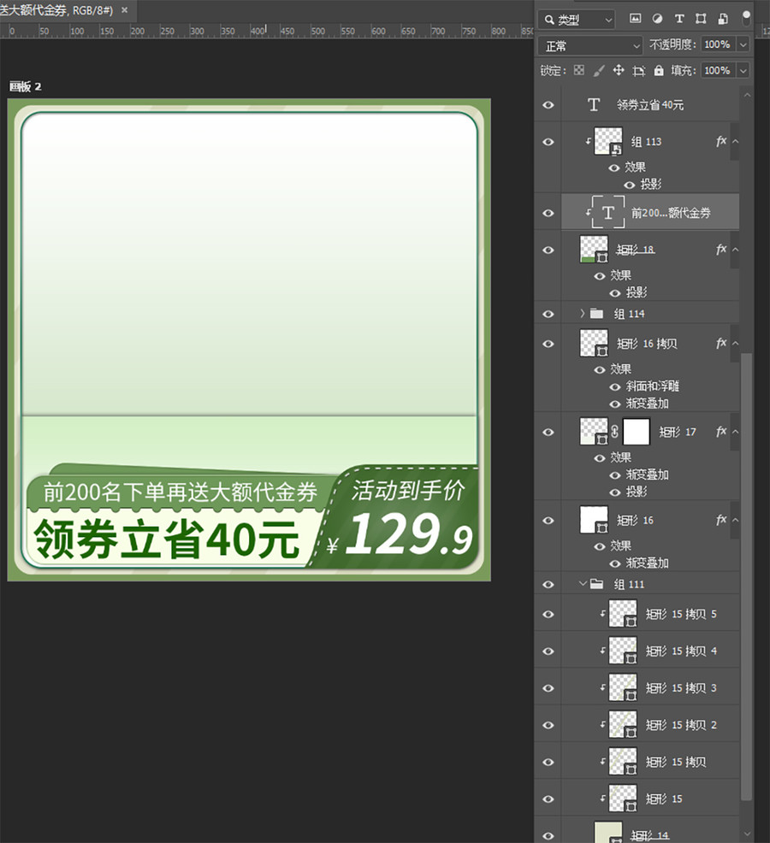Click the opacity 100% value field
The image size is (770, 843).
click(x=717, y=44)
